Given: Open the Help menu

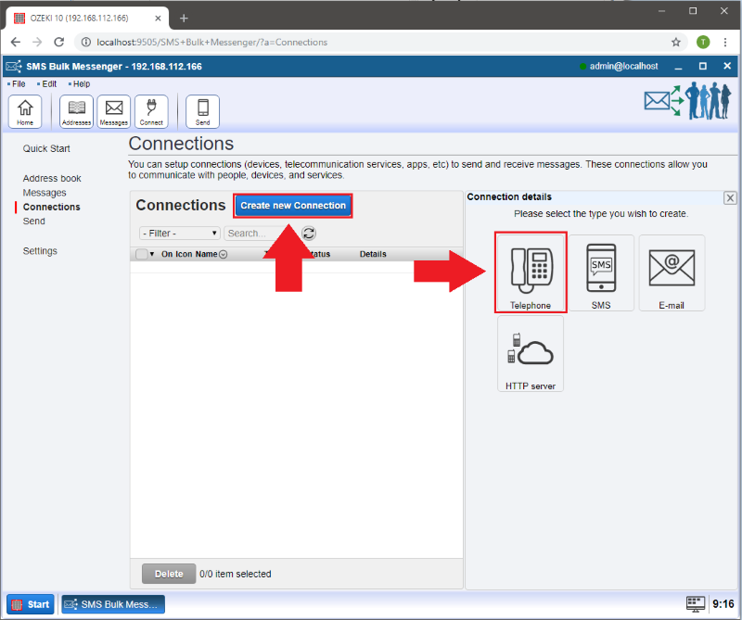Looking at the screenshot, I should 81,84.
